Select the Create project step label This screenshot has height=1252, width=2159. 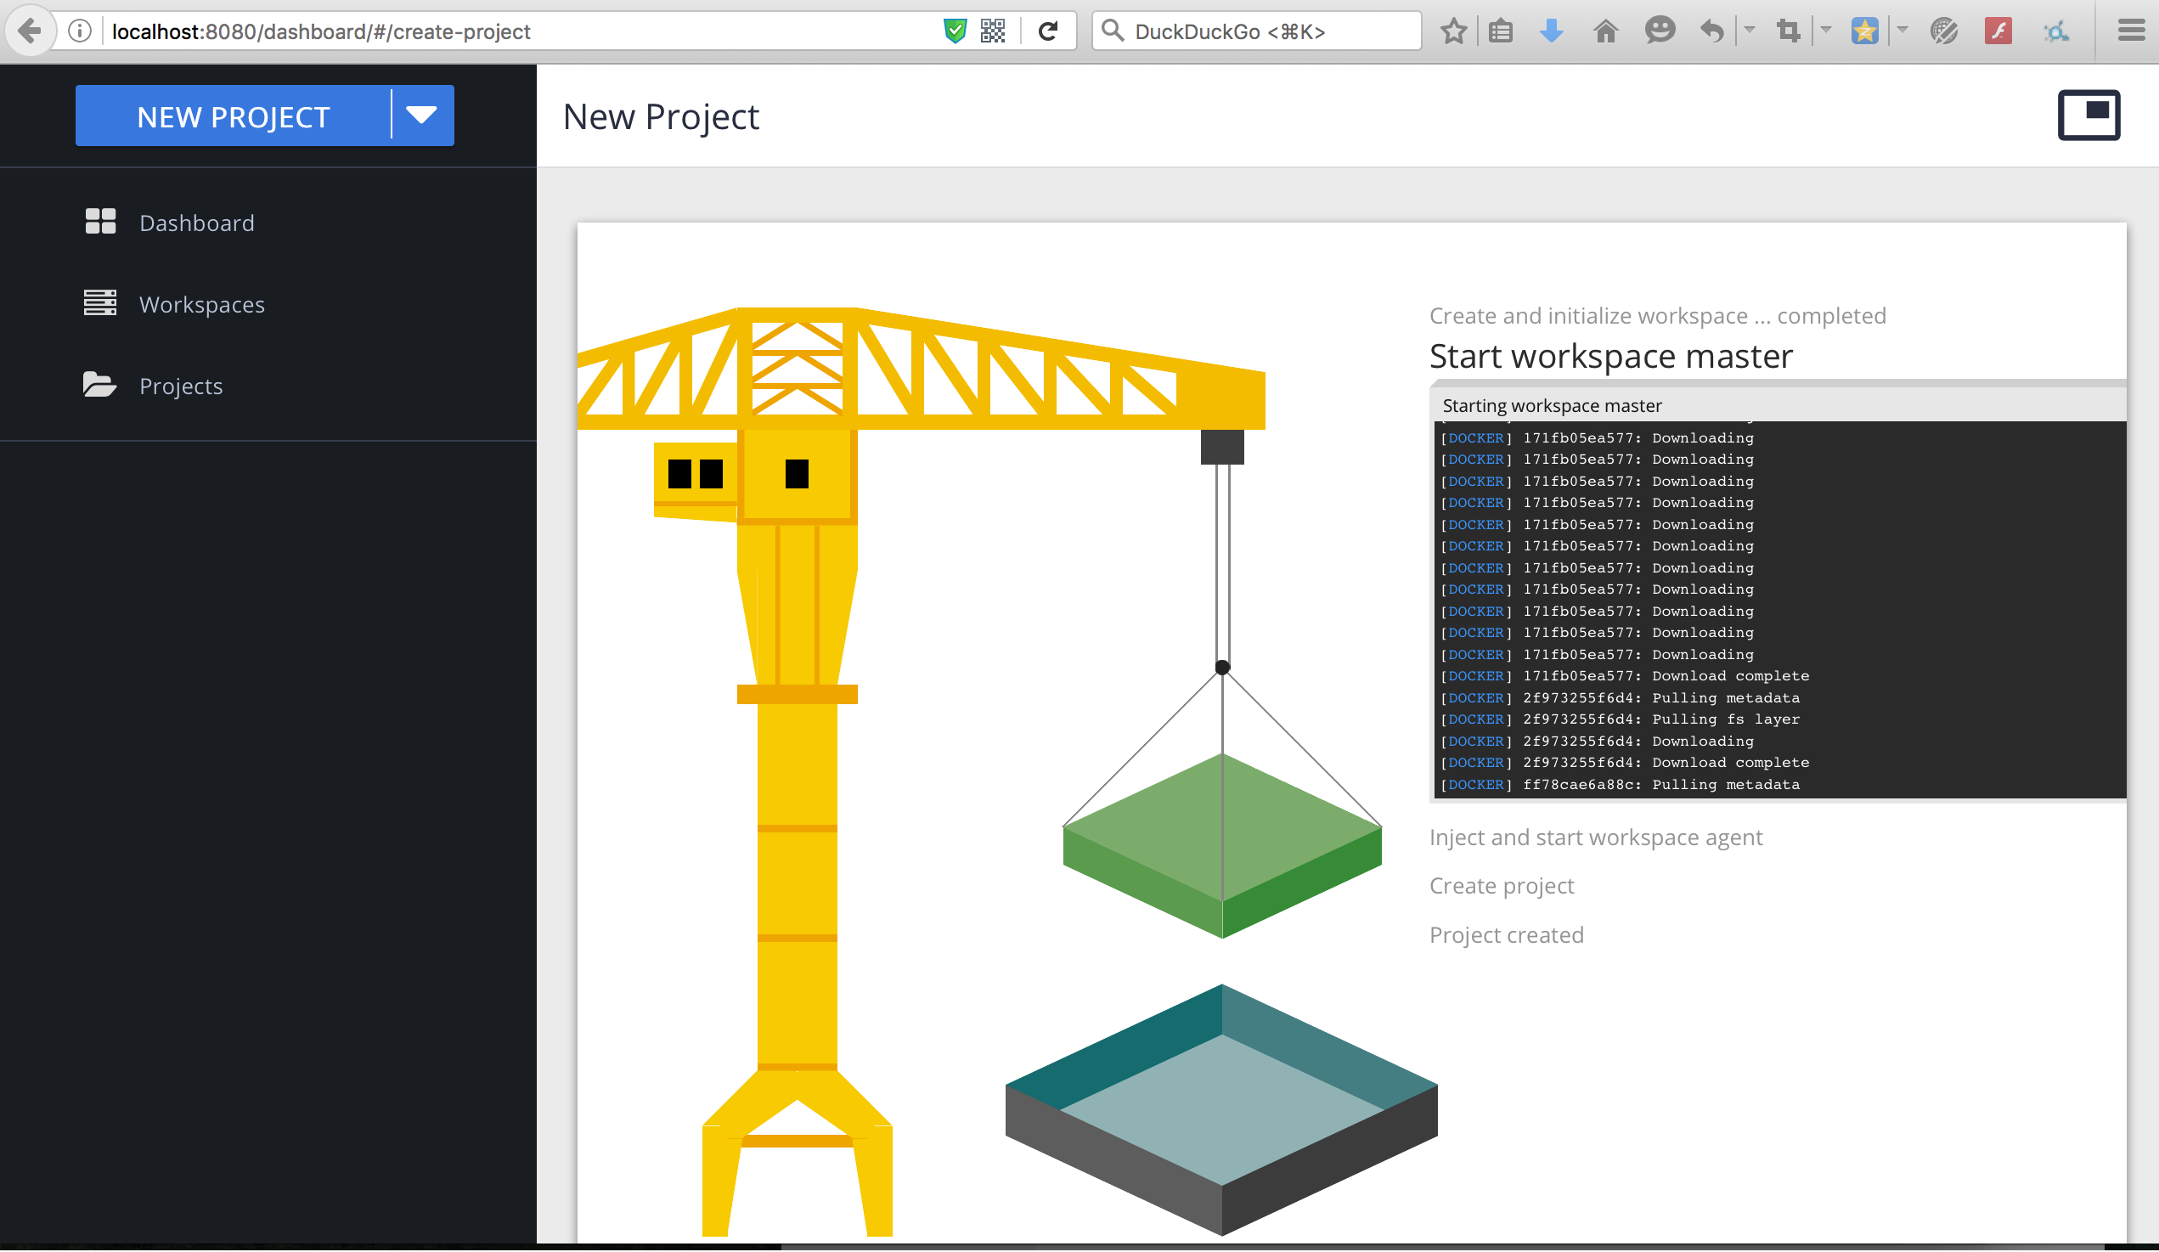click(1501, 885)
